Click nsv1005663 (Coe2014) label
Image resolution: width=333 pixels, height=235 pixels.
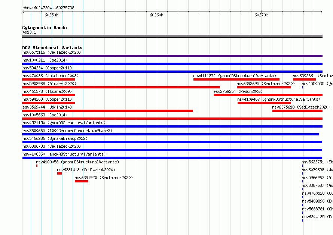(45, 115)
